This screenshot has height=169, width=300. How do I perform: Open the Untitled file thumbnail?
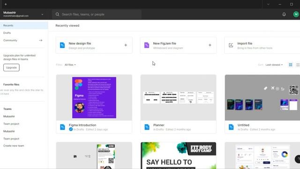point(262,98)
